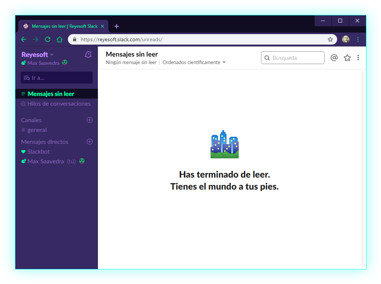Go to the browser home page
The height and width of the screenshot is (284, 381).
pyautogui.click(x=60, y=39)
